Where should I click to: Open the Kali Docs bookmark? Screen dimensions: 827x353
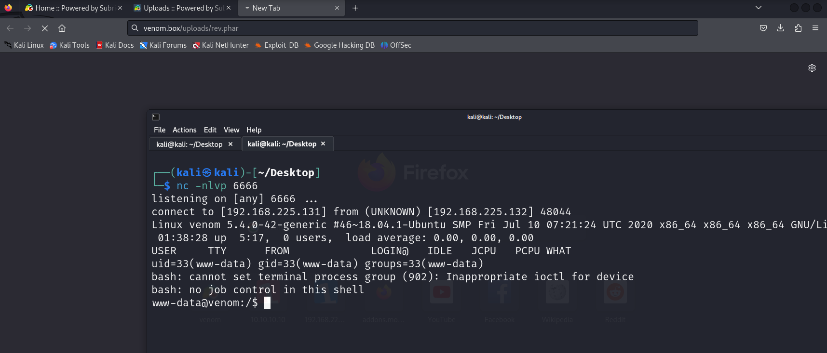[115, 45]
